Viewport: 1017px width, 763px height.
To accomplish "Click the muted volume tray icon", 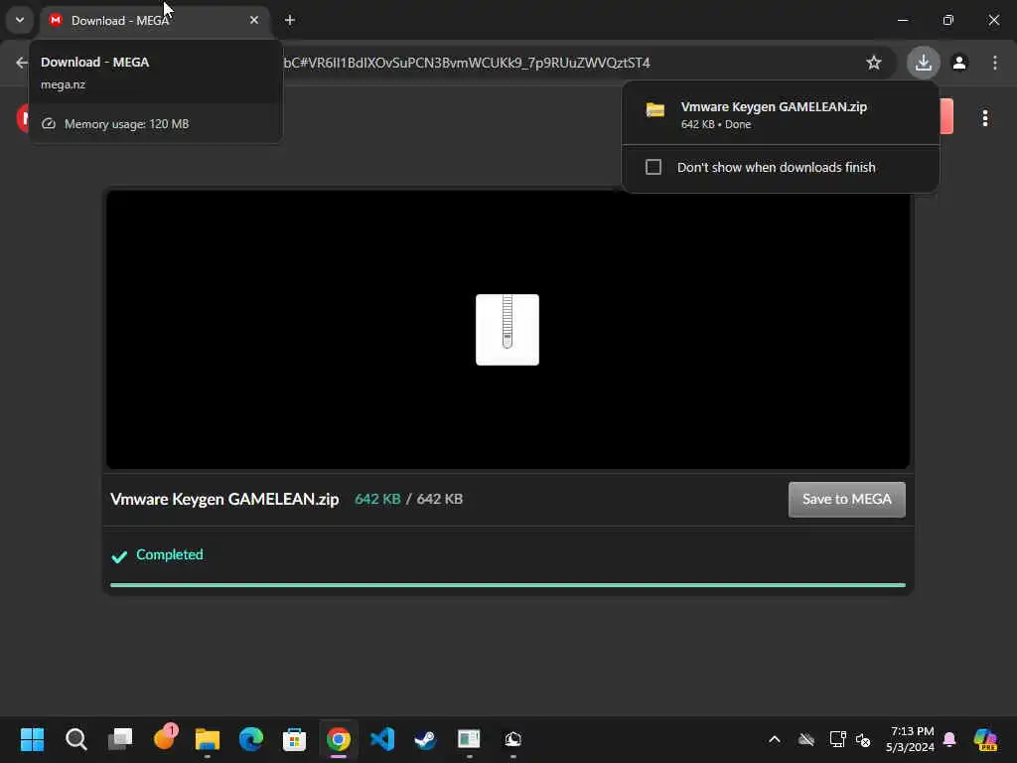I will point(863,739).
